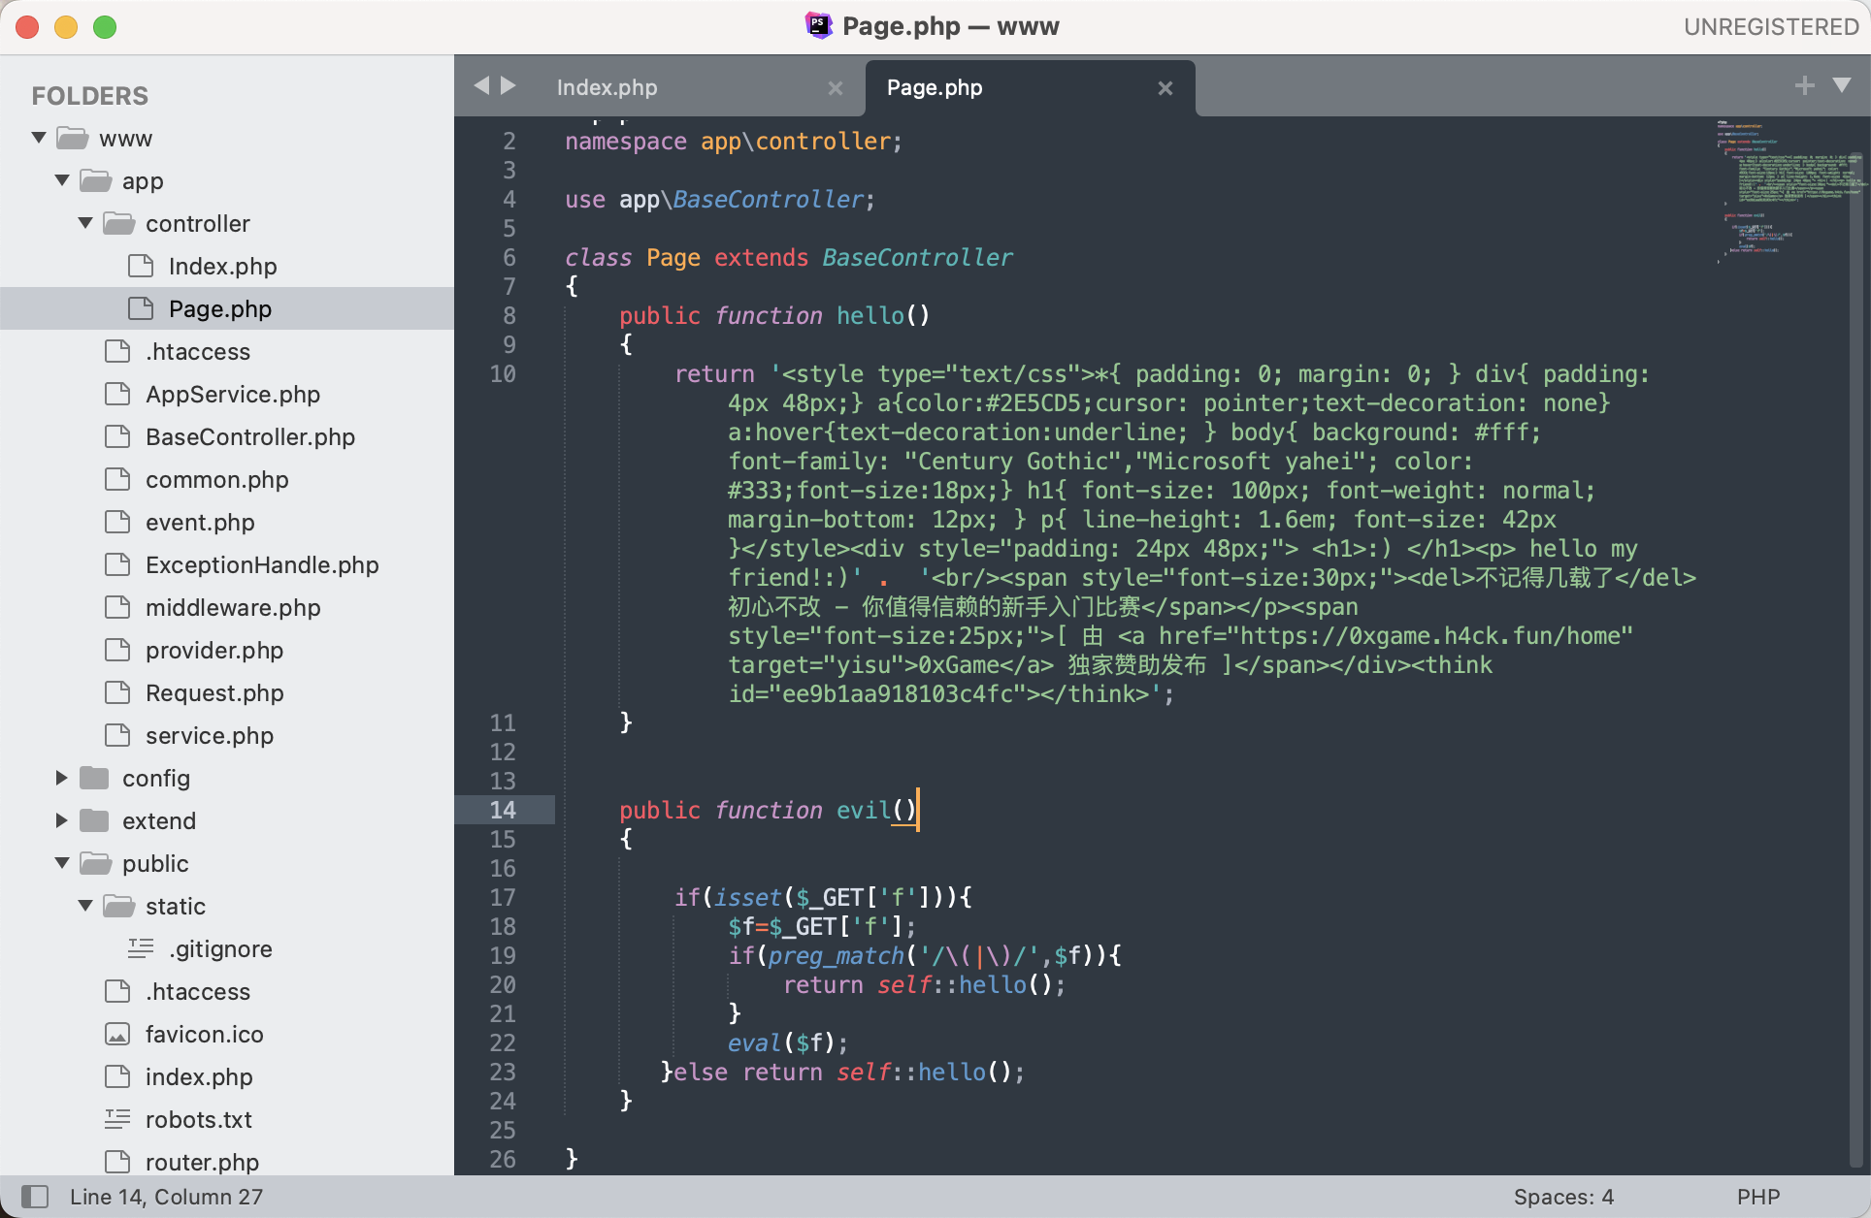
Task: Click the extend folder icon
Action: pos(94,820)
